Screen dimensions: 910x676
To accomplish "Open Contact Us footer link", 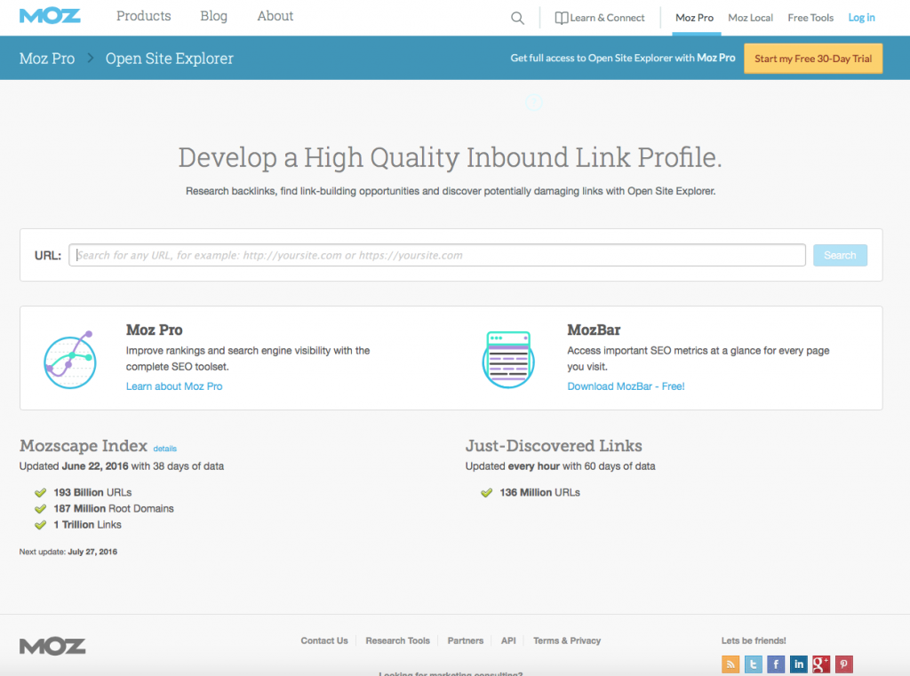I will pyautogui.click(x=324, y=640).
